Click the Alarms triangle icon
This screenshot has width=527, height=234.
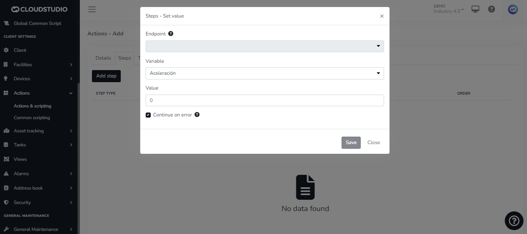(x=6, y=173)
